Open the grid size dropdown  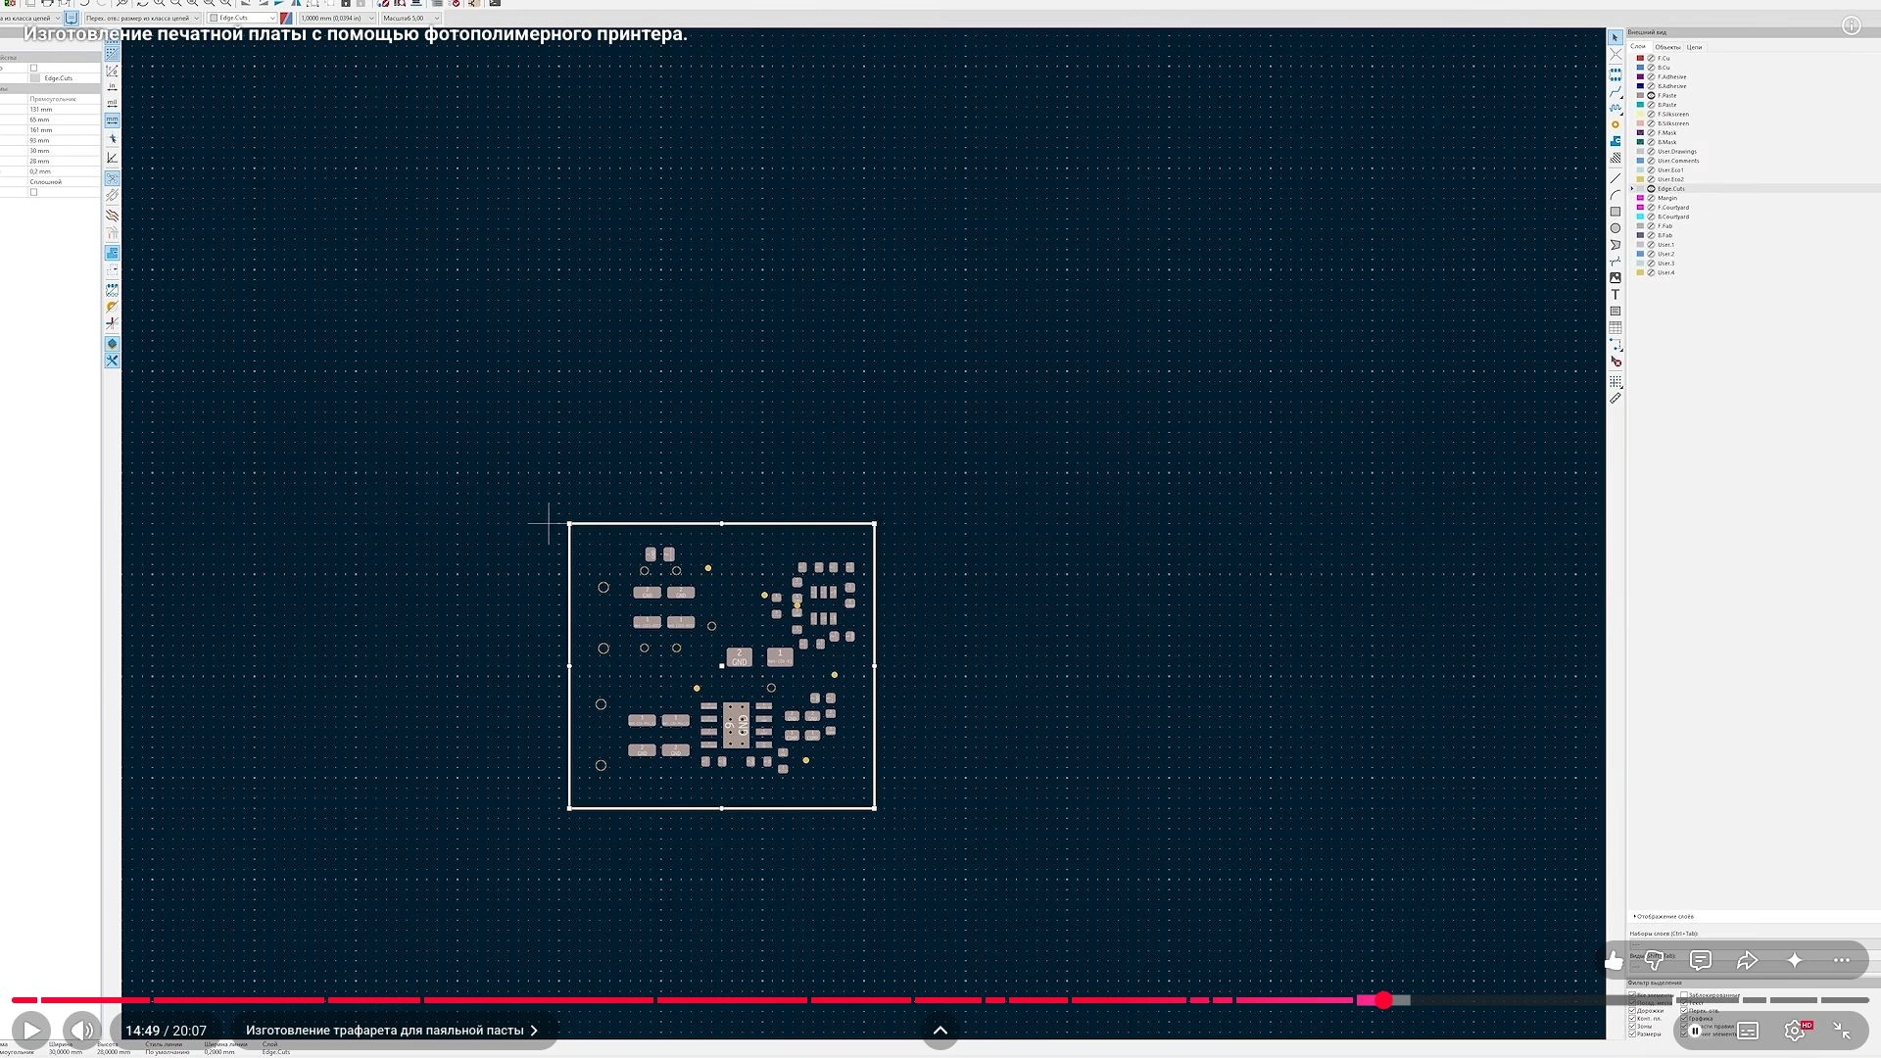pyautogui.click(x=337, y=18)
